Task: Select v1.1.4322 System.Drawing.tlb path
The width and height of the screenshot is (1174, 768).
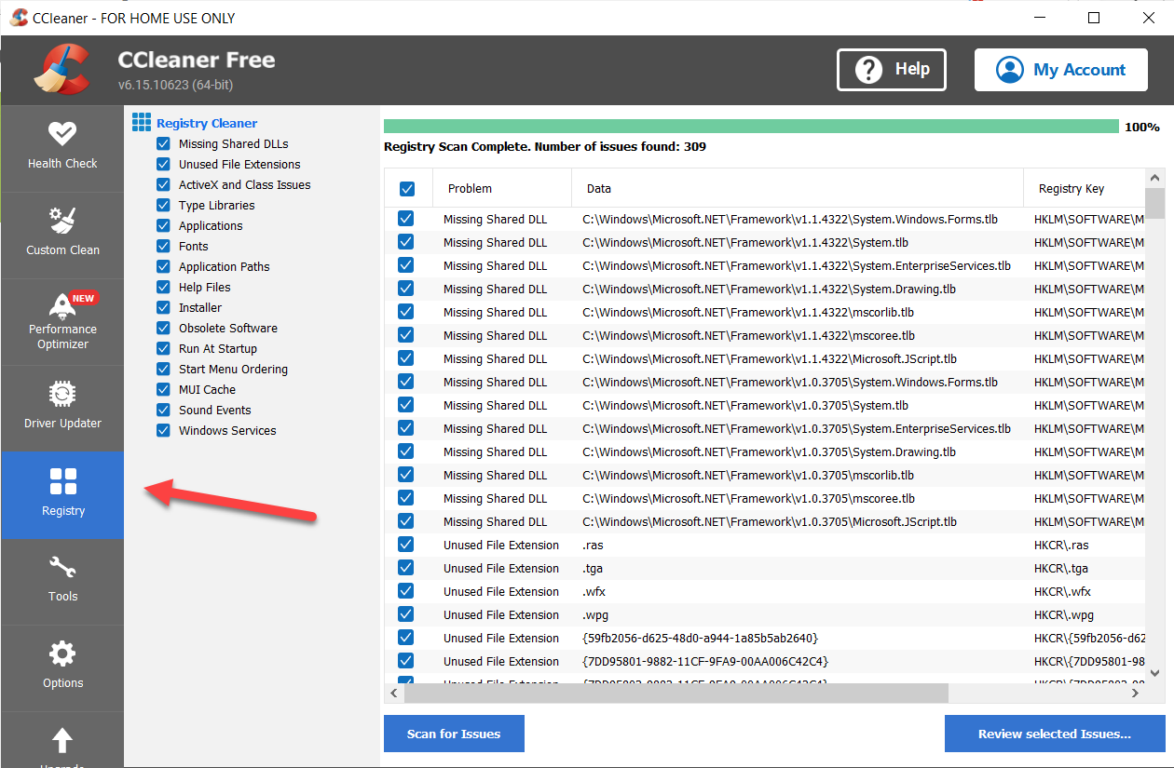Action: 769,289
